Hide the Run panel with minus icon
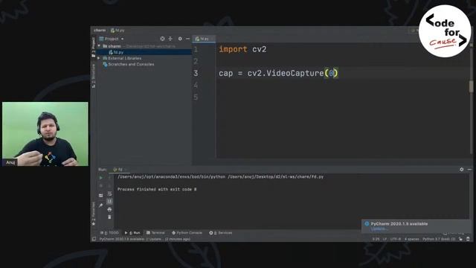The width and height of the screenshot is (476, 268). (469, 169)
